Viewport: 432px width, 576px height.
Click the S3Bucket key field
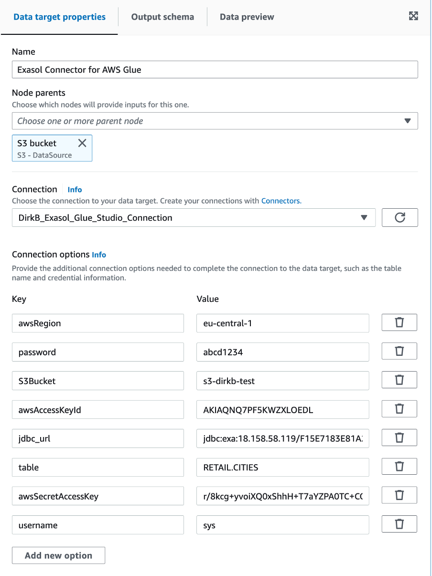[98, 381]
